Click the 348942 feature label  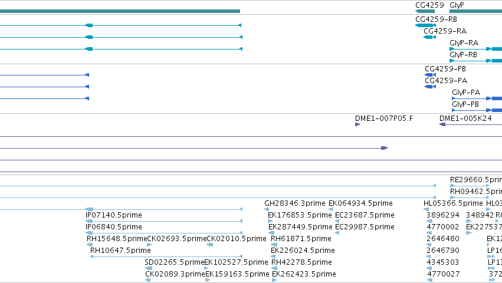coord(480,215)
